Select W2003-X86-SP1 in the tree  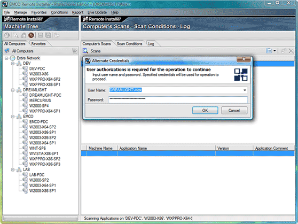click(x=43, y=132)
